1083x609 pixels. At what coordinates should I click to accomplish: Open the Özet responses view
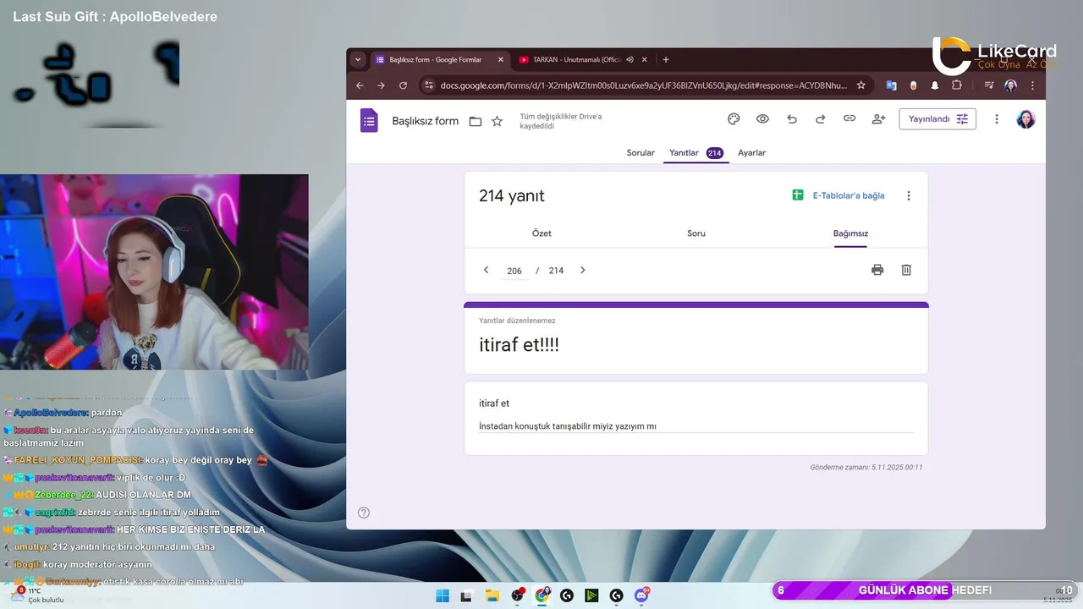click(x=541, y=233)
